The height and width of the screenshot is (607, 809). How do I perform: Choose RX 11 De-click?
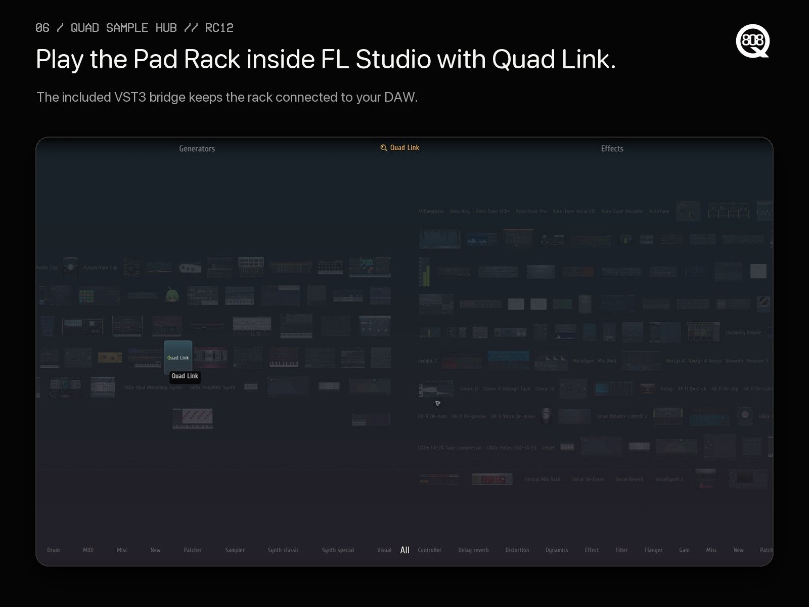(x=692, y=389)
